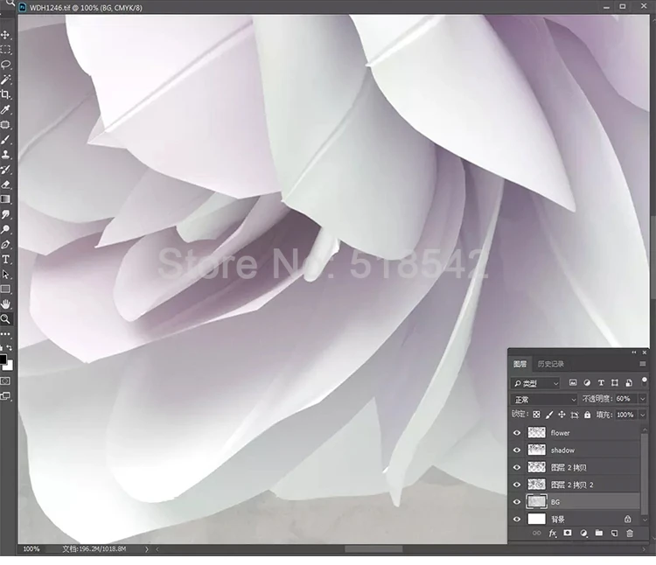This screenshot has width=656, height=565.
Task: Open the Edit Toolbar three-dots menu
Action: pos(5,334)
